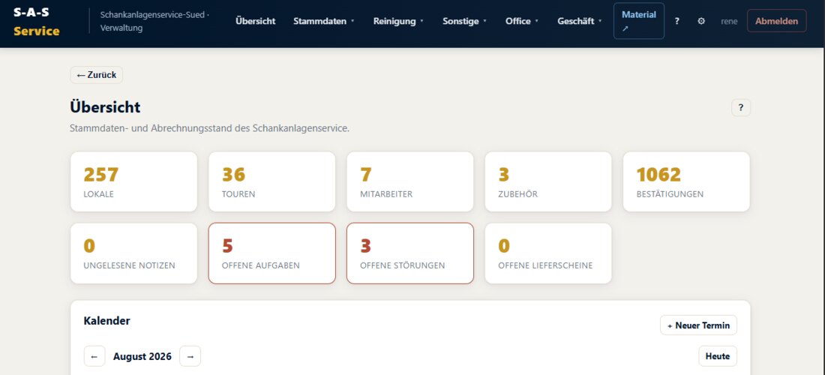Open the 3 Offene Störungen card
The image size is (825, 375).
pos(409,253)
